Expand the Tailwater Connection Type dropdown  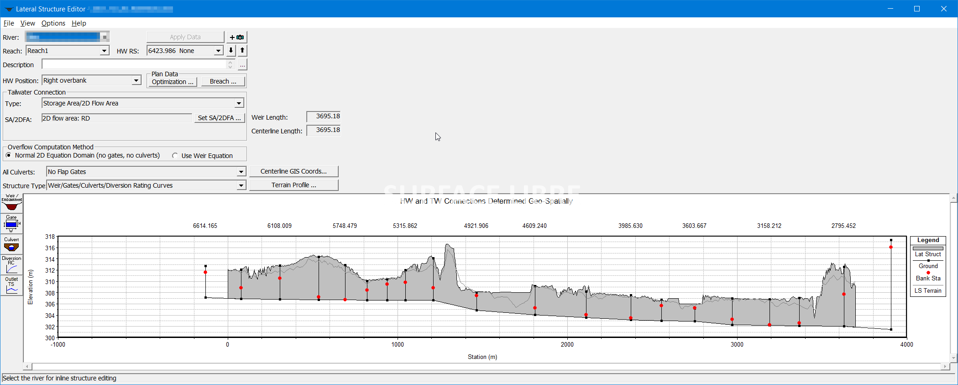point(239,104)
